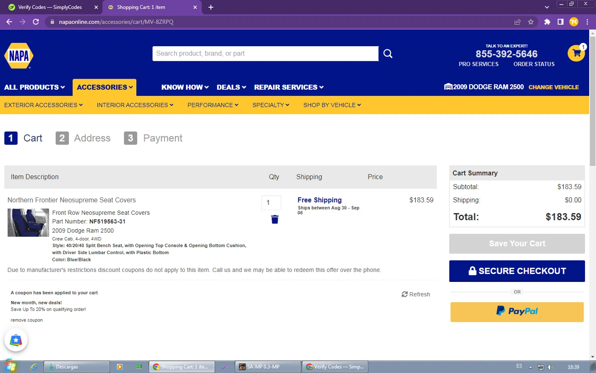Click the browser forward arrow
The height and width of the screenshot is (373, 596).
click(x=22, y=22)
